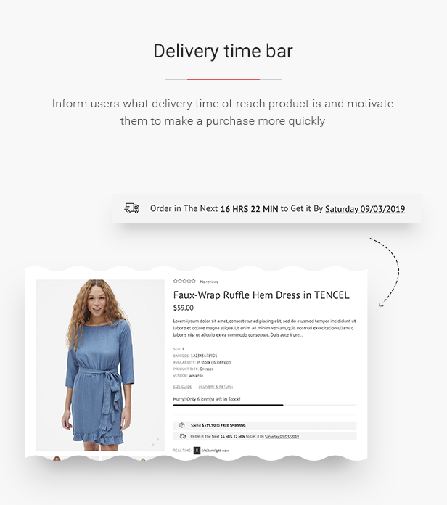The image size is (447, 505).
Task: Select the first product thumbnail below image
Action: (67, 459)
